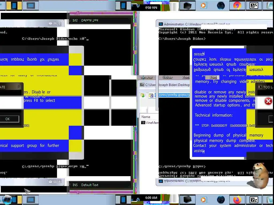Click upside-down 7z icon in flipped taskbar
The width and height of the screenshot is (274, 205).
pos(254,6)
